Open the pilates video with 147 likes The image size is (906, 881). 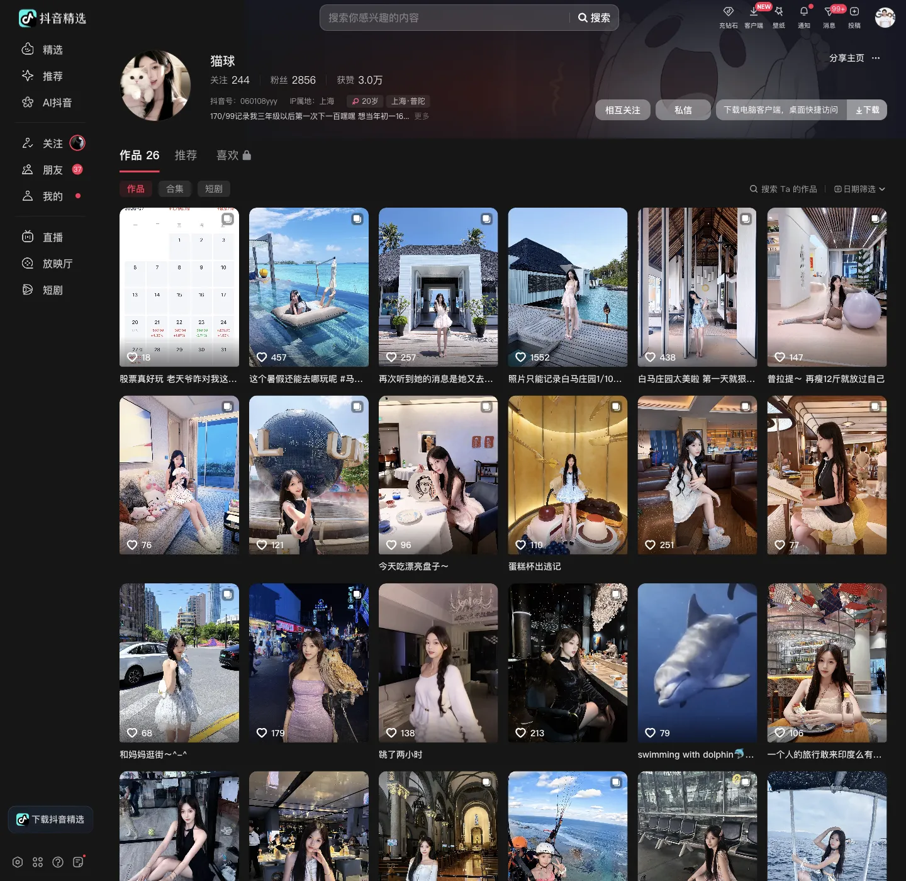pos(827,288)
